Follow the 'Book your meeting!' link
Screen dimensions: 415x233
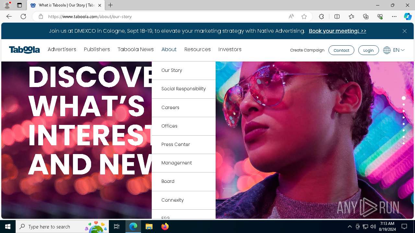(338, 31)
